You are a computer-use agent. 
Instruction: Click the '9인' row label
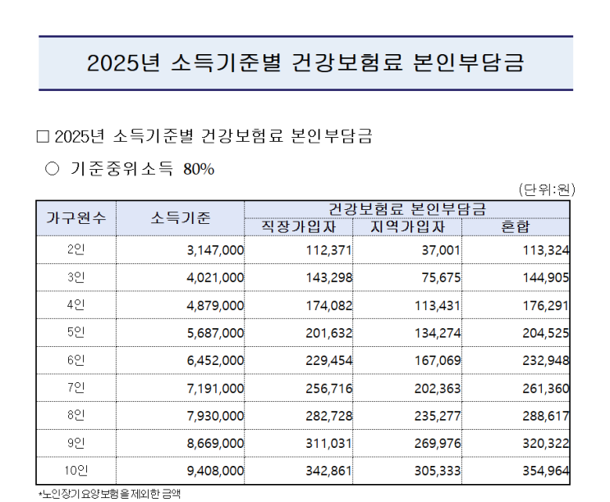tap(76, 443)
